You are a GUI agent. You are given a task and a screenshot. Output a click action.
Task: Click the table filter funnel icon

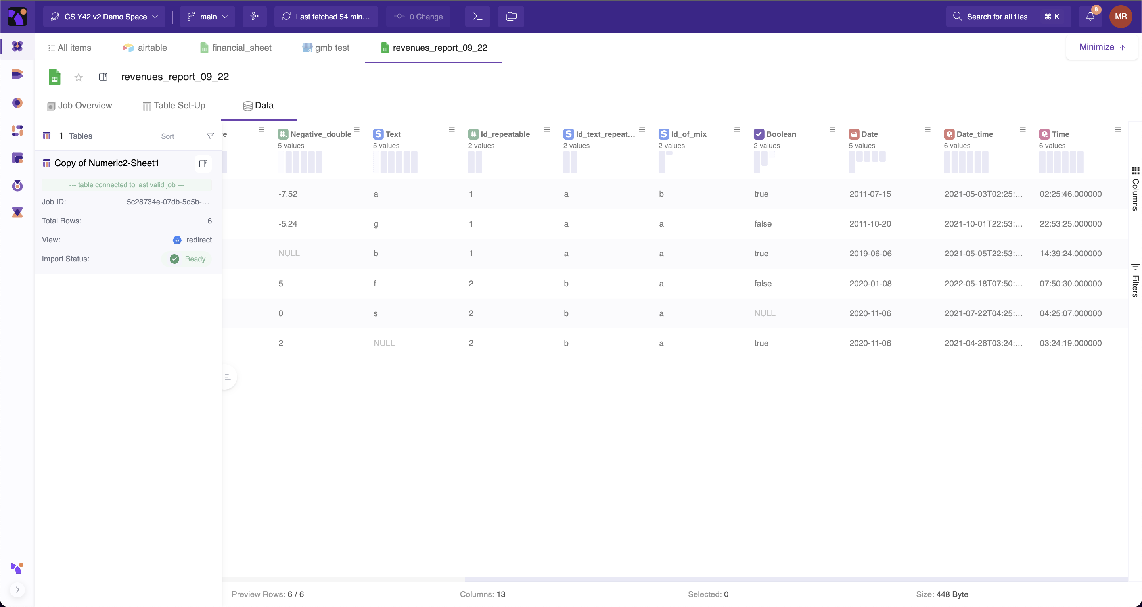pyautogui.click(x=210, y=136)
